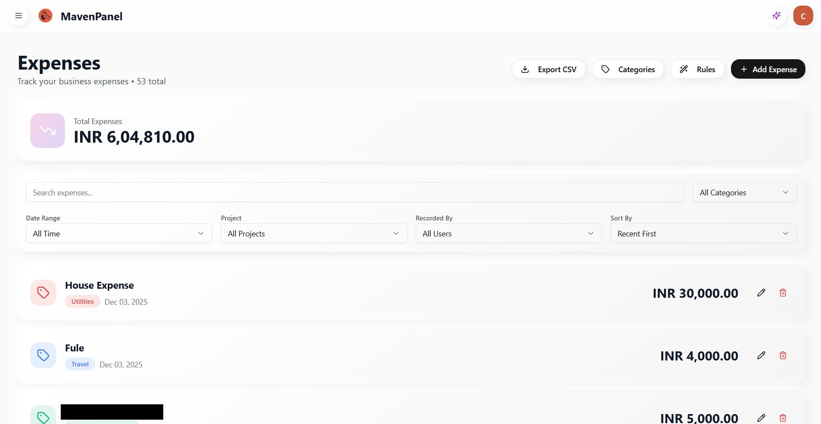Open the user avatar C menu
The image size is (821, 424).
(x=803, y=16)
